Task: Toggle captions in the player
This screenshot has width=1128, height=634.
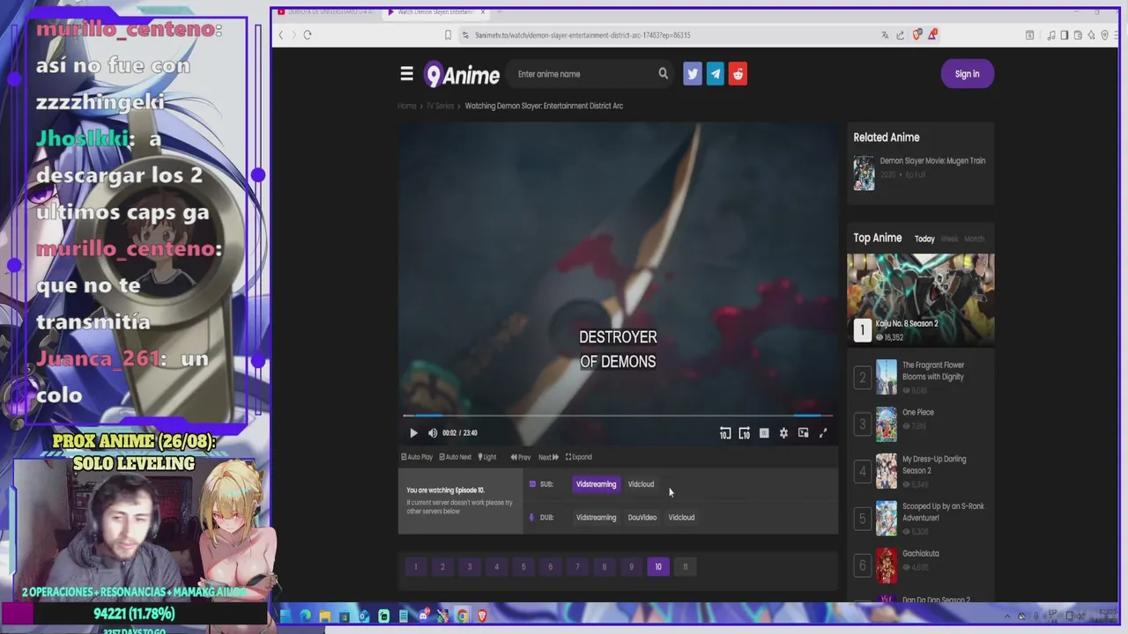Action: pos(764,432)
